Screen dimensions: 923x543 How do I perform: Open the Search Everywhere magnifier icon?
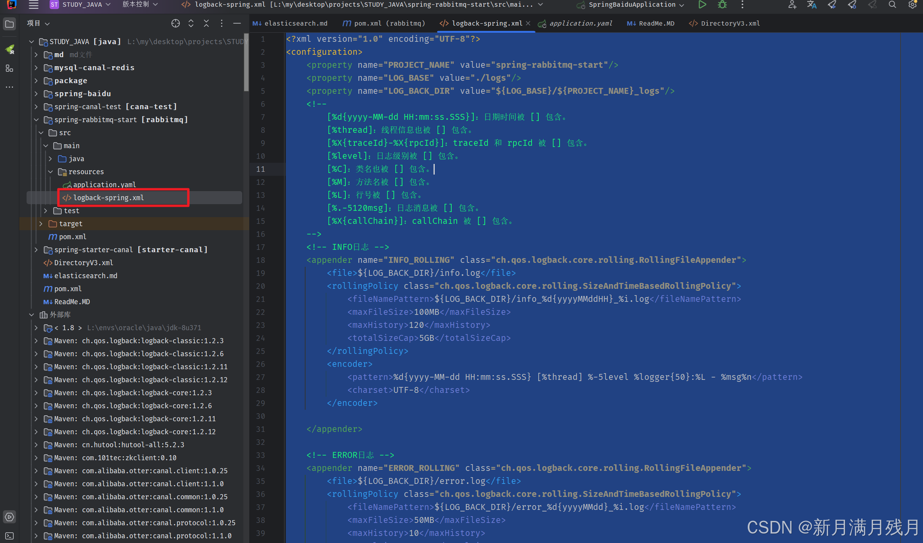892,5
